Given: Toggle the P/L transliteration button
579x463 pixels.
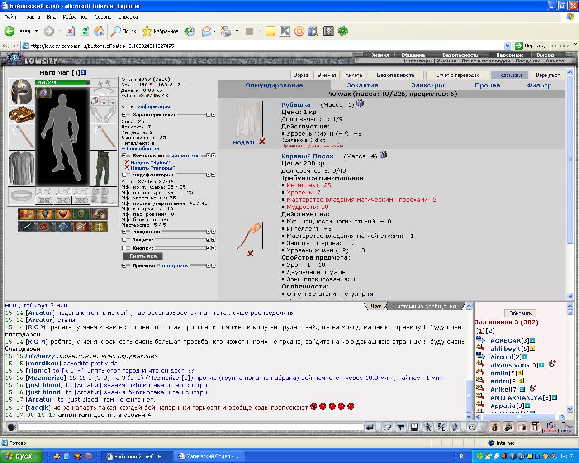Looking at the screenshot, I should click(x=441, y=427).
